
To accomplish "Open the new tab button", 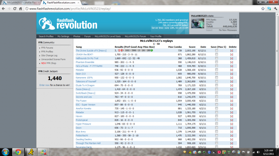I will pos(84,3).
